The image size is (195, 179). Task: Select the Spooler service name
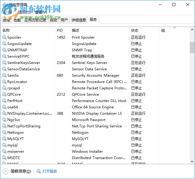click(x=14, y=37)
